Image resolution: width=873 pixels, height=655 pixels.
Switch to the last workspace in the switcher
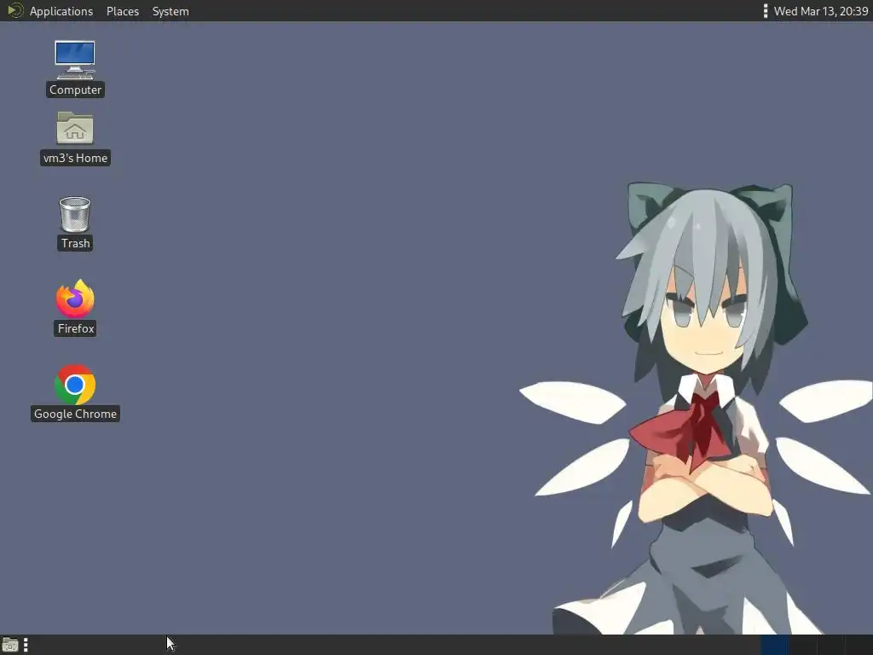(859, 645)
